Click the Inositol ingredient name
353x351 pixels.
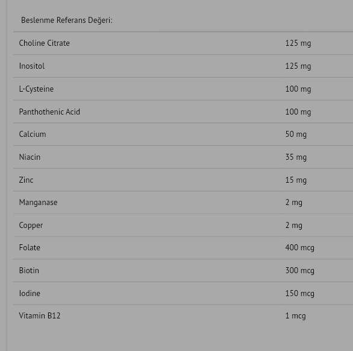(x=32, y=66)
